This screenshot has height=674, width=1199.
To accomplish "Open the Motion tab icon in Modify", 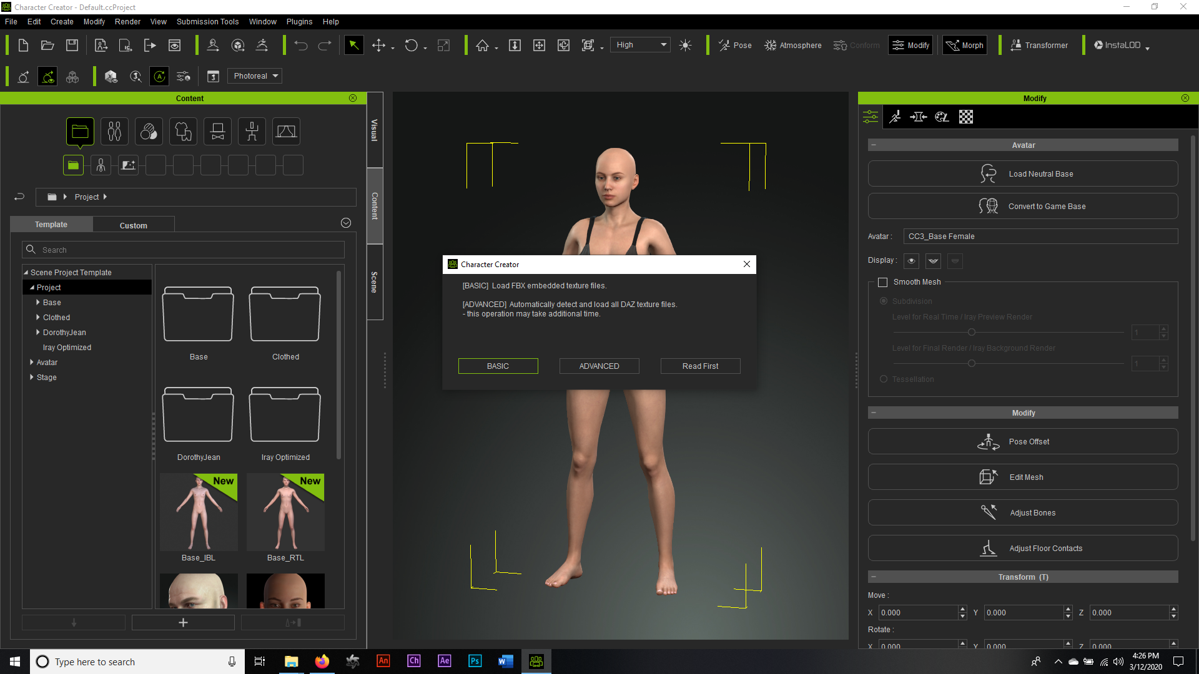I will 895,117.
